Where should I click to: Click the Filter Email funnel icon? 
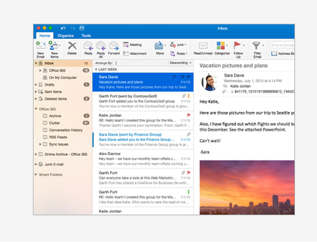point(256,45)
